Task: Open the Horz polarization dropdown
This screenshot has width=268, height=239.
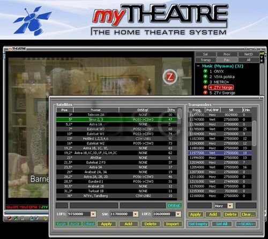Action: point(230,206)
